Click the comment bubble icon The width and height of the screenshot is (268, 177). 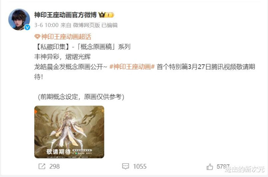126,166
